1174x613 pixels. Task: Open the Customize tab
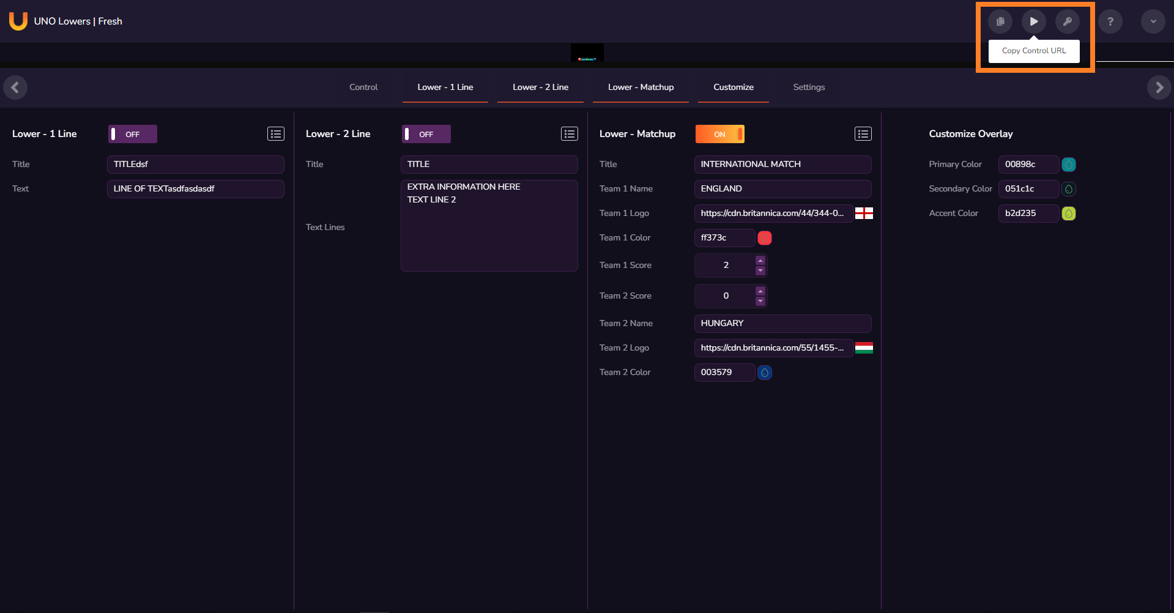[x=733, y=87]
